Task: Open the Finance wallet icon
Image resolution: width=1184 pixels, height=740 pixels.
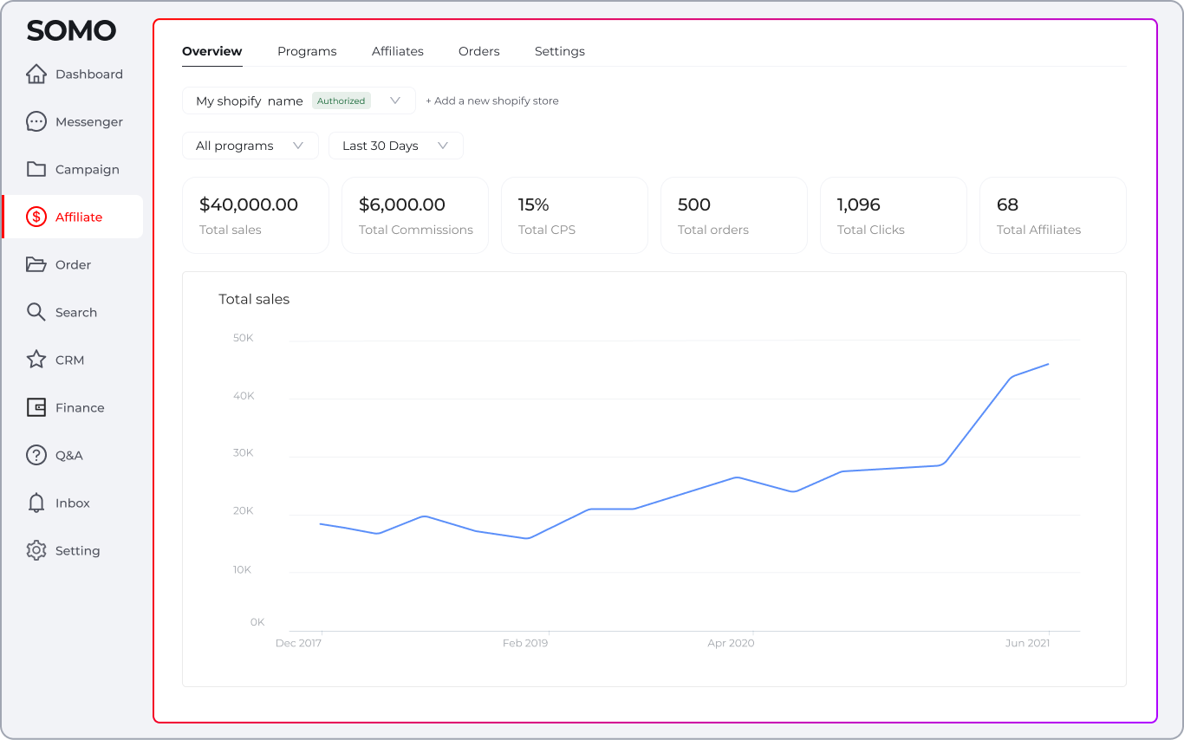Action: point(36,408)
